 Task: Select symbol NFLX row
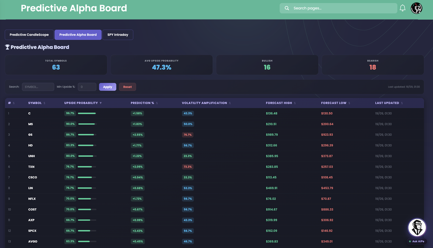[x=214, y=199]
